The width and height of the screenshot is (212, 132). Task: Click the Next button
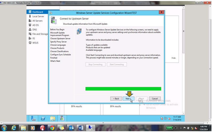128,99
